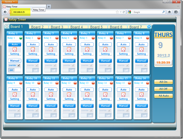Open Setting for Relay 5
Image resolution: width=183 pixels, height=139 pixels.
pos(87,54)
